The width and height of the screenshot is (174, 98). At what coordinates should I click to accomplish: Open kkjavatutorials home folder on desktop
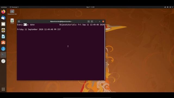pos(12,12)
